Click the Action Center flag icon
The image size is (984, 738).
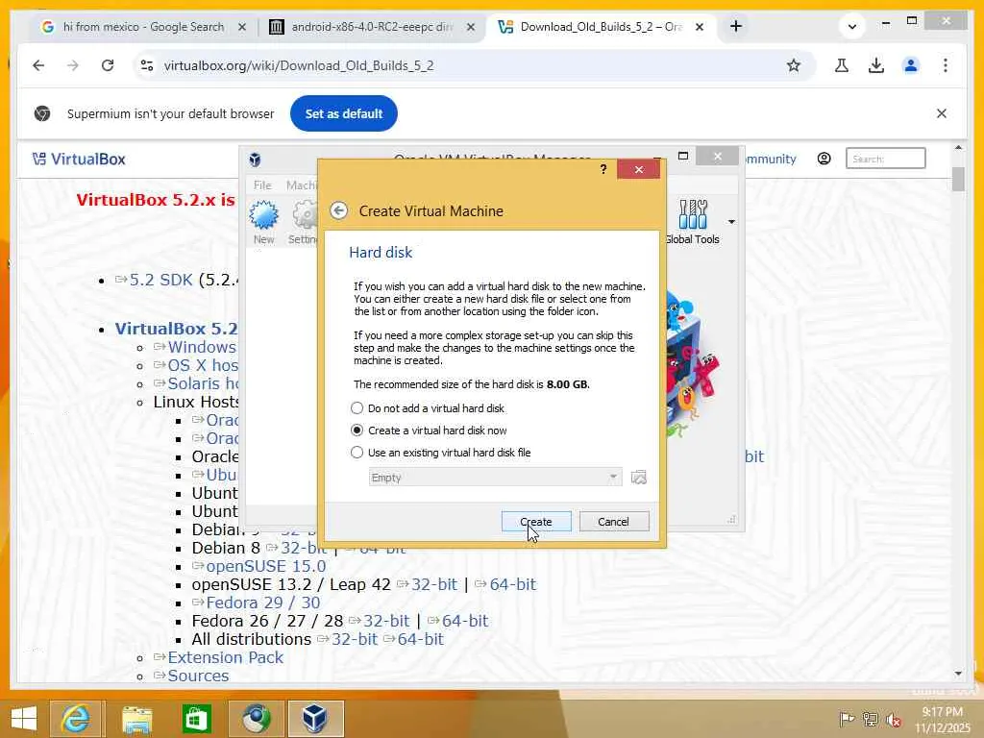tap(847, 719)
